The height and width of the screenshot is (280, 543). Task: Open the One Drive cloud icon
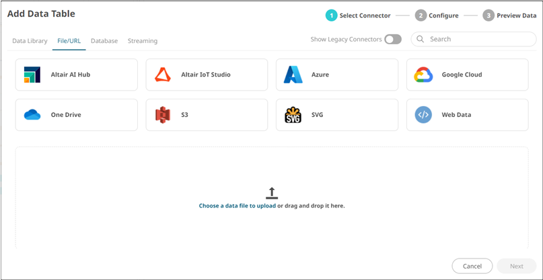click(32, 115)
